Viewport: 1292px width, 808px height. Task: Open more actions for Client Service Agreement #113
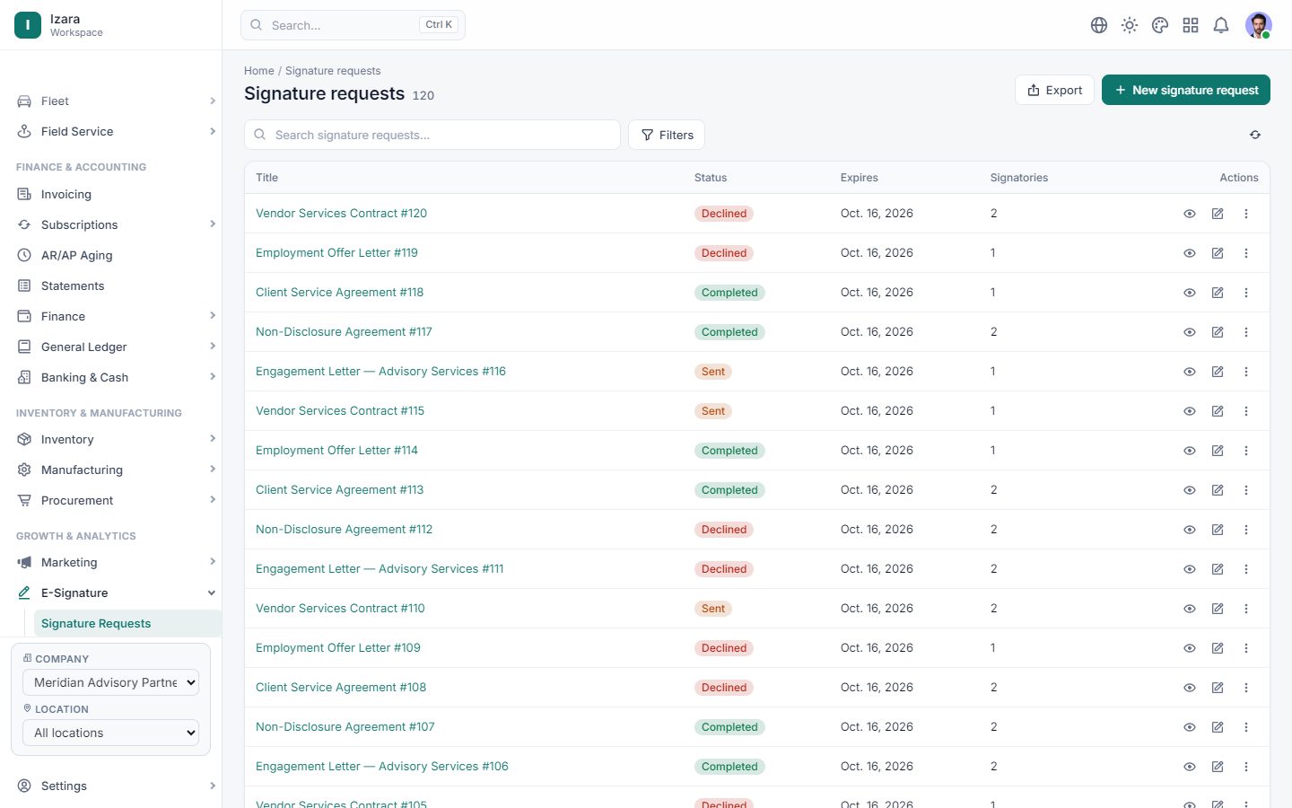(1246, 490)
